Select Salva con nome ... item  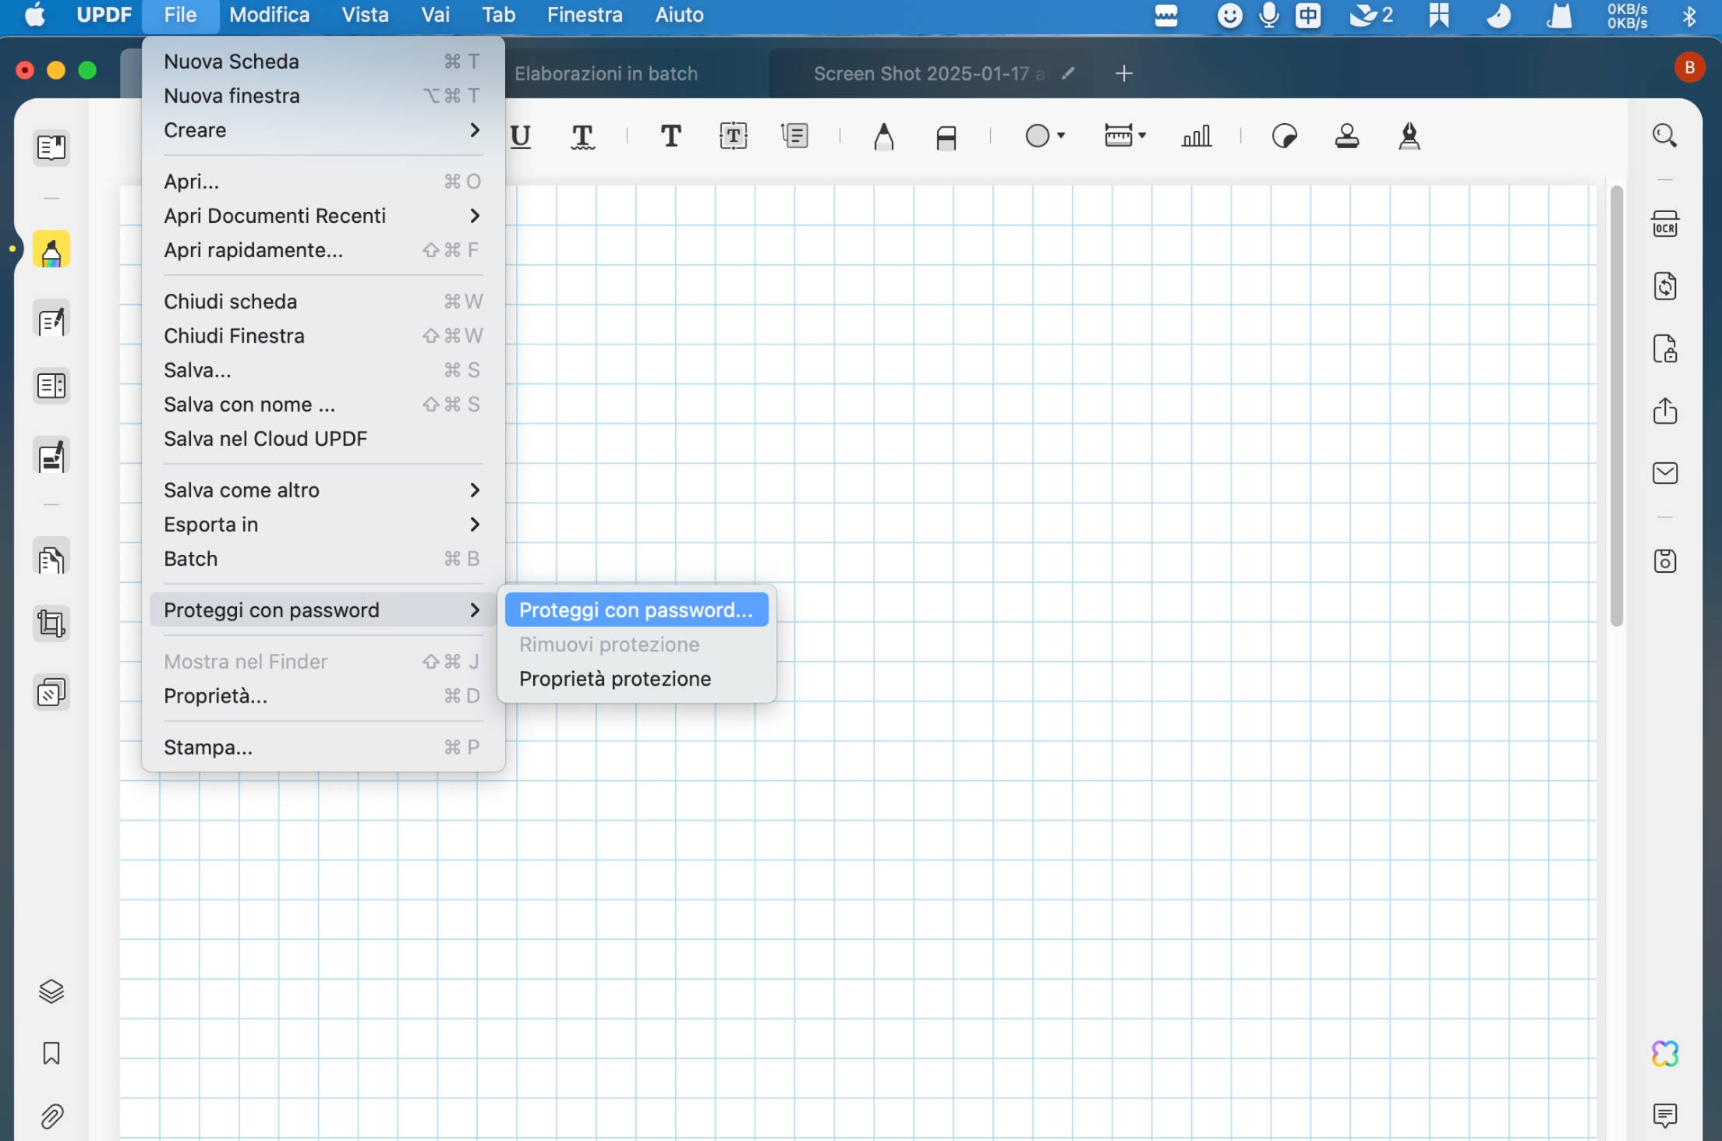(x=323, y=404)
